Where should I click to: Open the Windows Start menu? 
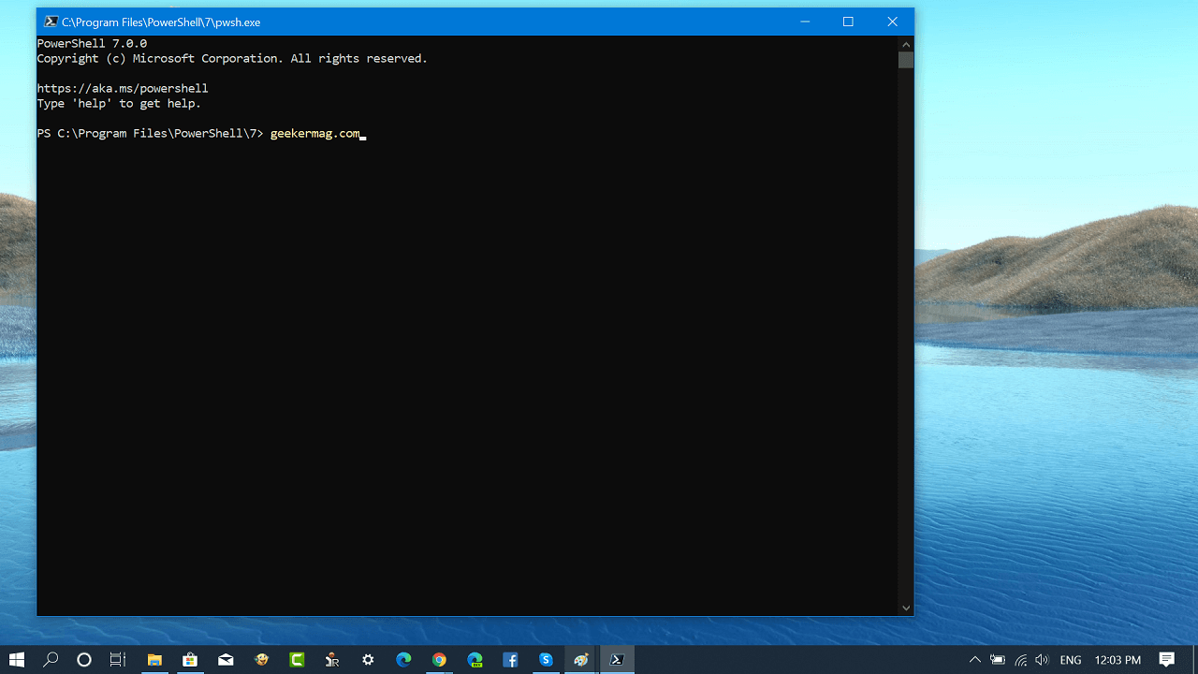coord(17,660)
